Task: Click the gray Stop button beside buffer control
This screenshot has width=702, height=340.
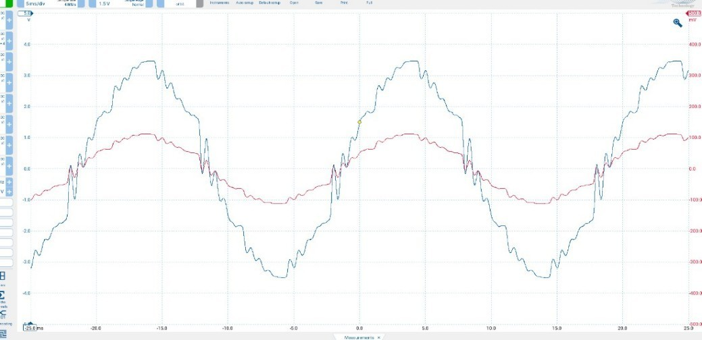Action: click(x=200, y=3)
